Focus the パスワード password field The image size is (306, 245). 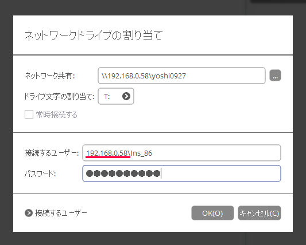tap(181, 173)
